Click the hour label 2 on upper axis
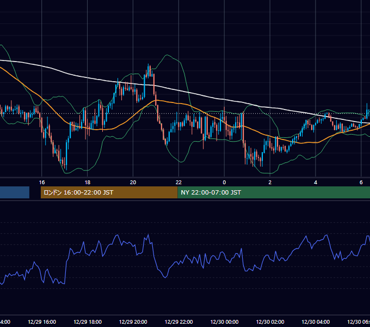The height and width of the screenshot is (327, 370). coord(270,182)
